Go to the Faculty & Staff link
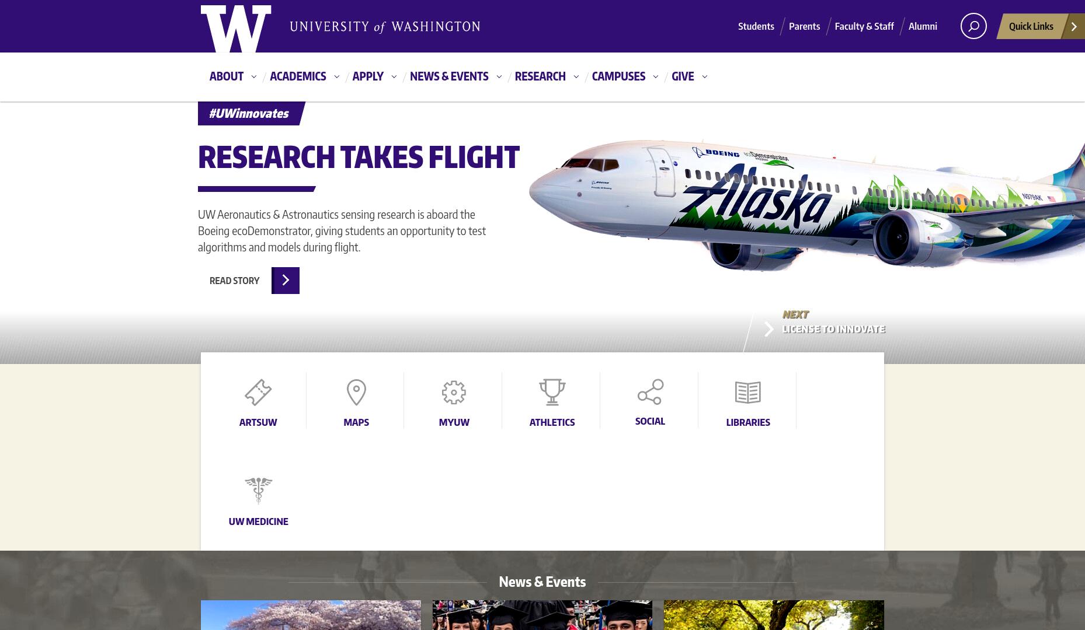 click(x=864, y=26)
